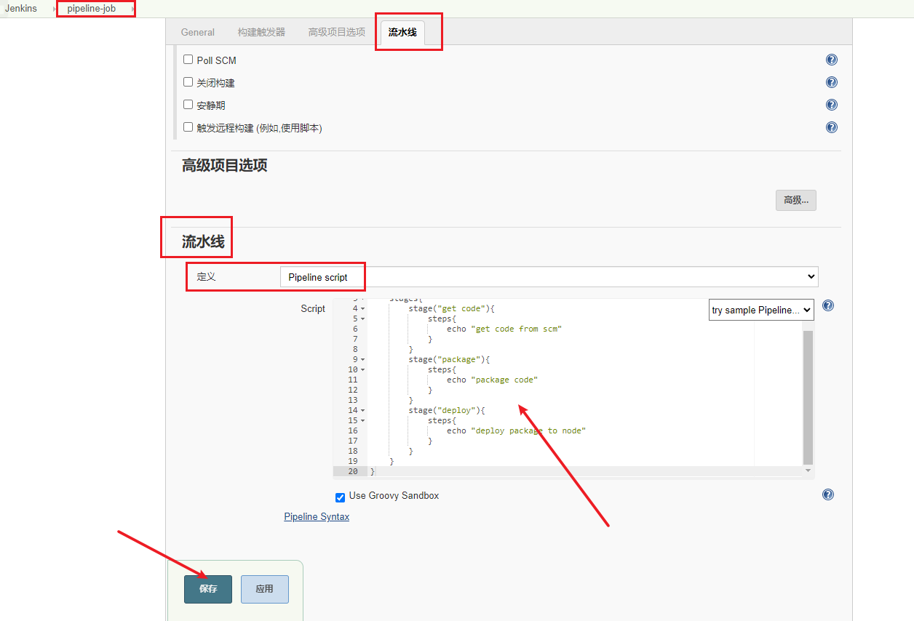Viewport: 914px width, 621px height.
Task: Collapse code fold at line 14
Action: [x=362, y=410]
